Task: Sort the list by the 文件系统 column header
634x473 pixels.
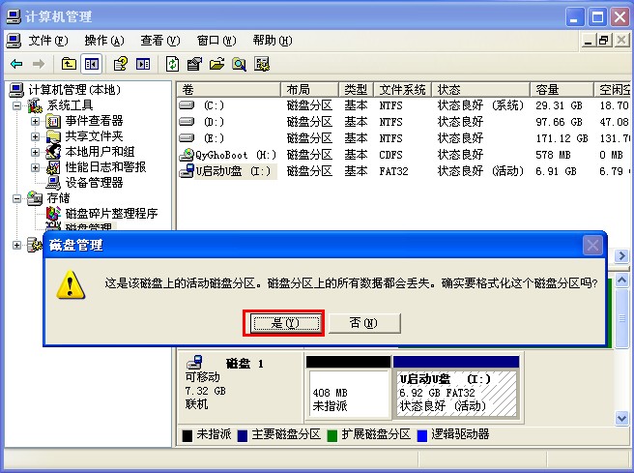Action: (402, 89)
